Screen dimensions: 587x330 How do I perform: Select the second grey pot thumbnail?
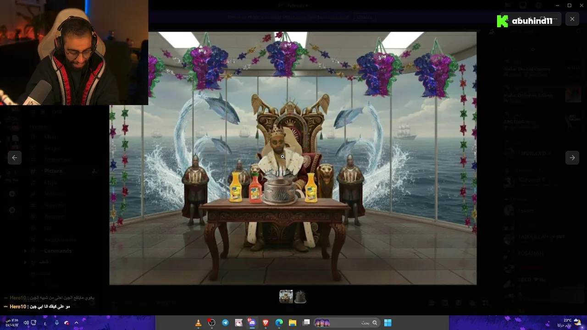click(x=300, y=297)
